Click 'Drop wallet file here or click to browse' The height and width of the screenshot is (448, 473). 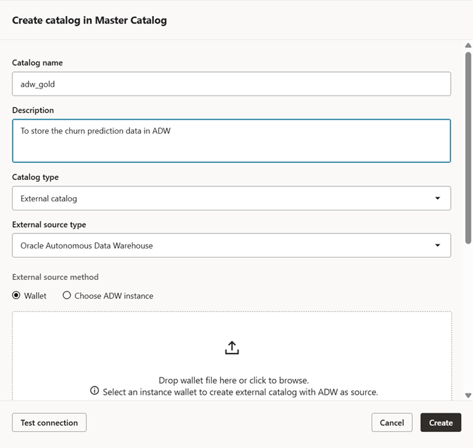click(233, 380)
